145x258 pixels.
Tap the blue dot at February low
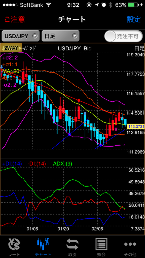[100, 145]
